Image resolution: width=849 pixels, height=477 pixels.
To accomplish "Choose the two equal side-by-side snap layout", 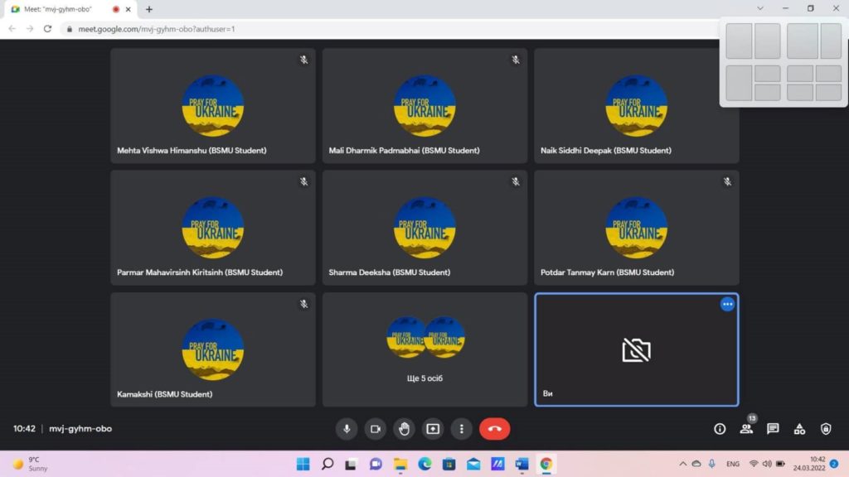I will pyautogui.click(x=753, y=41).
